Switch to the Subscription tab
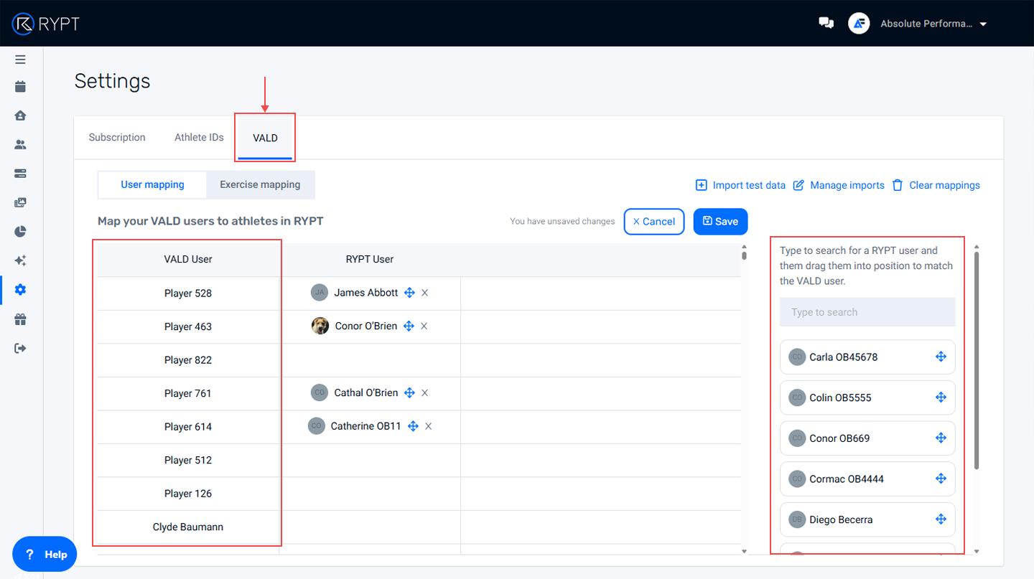1034x579 pixels. coord(117,137)
